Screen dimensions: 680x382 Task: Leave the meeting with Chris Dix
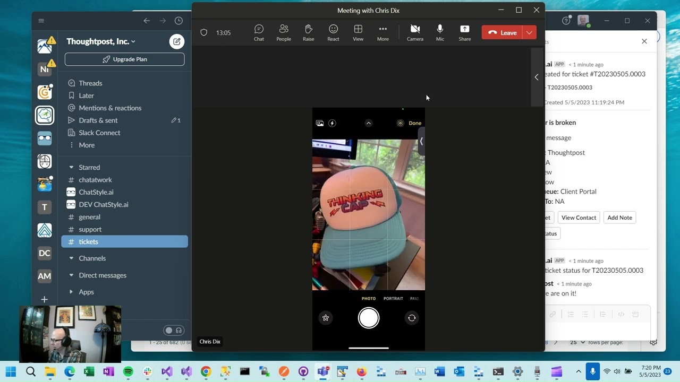(x=502, y=32)
